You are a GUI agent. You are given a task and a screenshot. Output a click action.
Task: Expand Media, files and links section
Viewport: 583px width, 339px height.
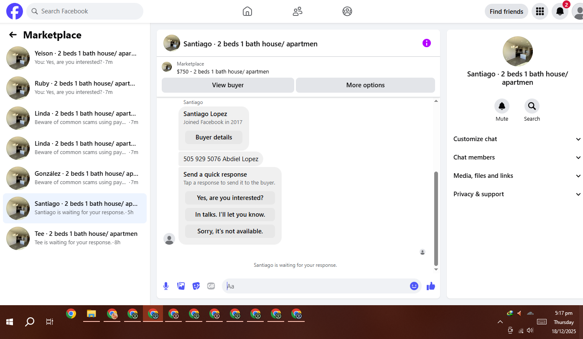pyautogui.click(x=517, y=176)
